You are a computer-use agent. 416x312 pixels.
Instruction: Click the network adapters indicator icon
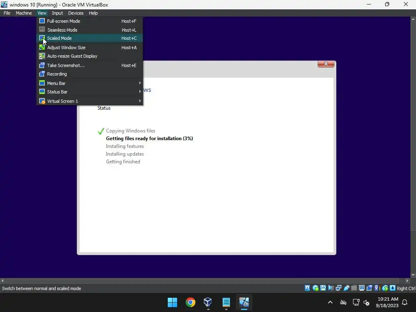pos(338,288)
